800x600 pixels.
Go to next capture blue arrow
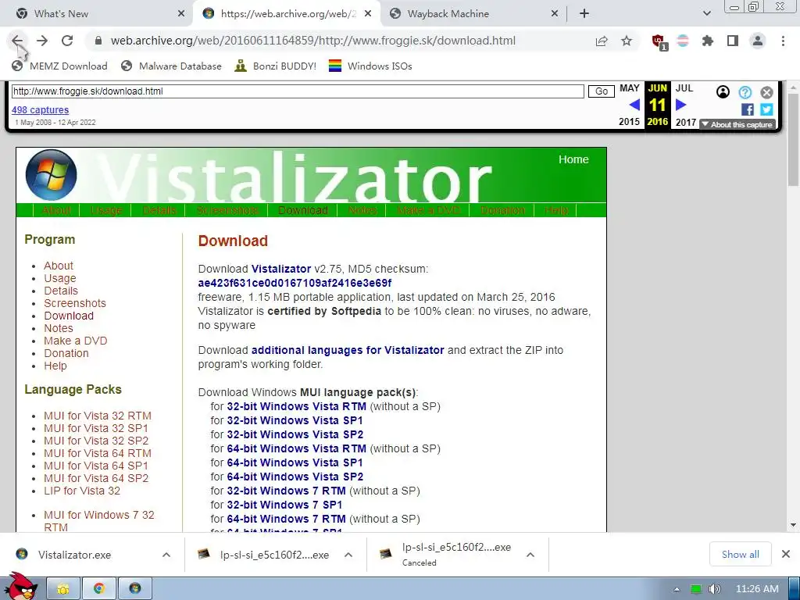point(680,105)
